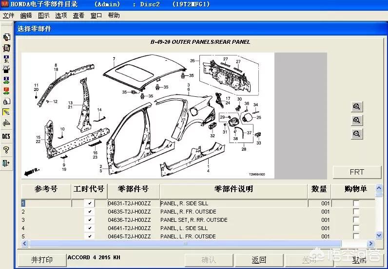Click the triangle set-square icon

[6, 123]
